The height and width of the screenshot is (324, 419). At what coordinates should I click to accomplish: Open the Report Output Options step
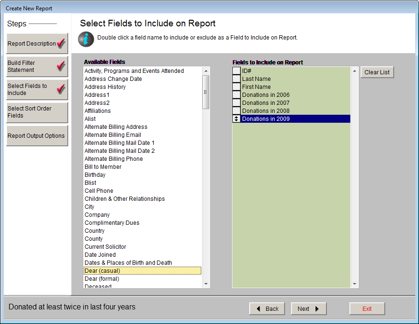tap(37, 135)
